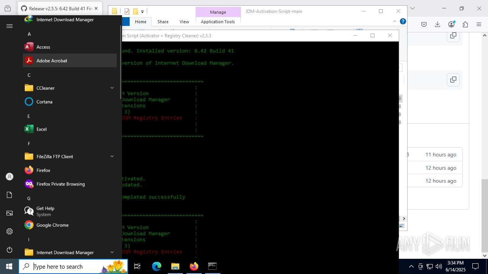The image size is (488, 274).
Task: Open the user account icon in Start
Action: (x=10, y=177)
